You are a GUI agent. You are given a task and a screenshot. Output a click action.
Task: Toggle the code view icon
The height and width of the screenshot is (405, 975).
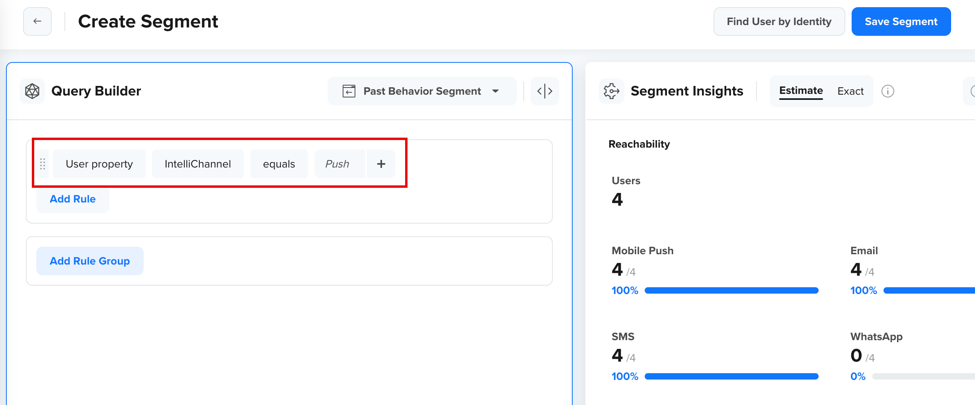[545, 91]
